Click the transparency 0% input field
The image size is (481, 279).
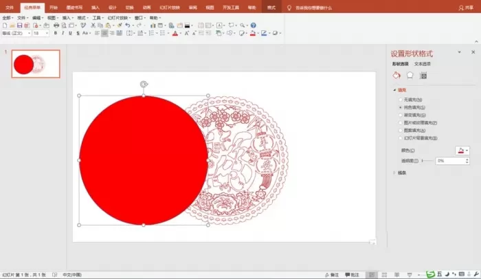point(450,161)
